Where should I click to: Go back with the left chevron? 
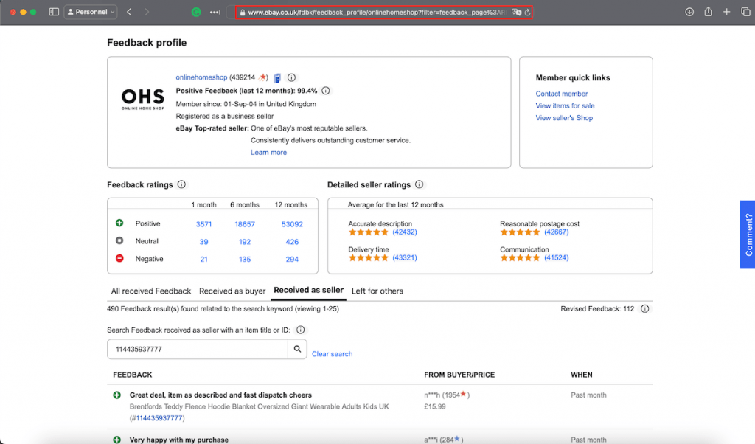129,12
